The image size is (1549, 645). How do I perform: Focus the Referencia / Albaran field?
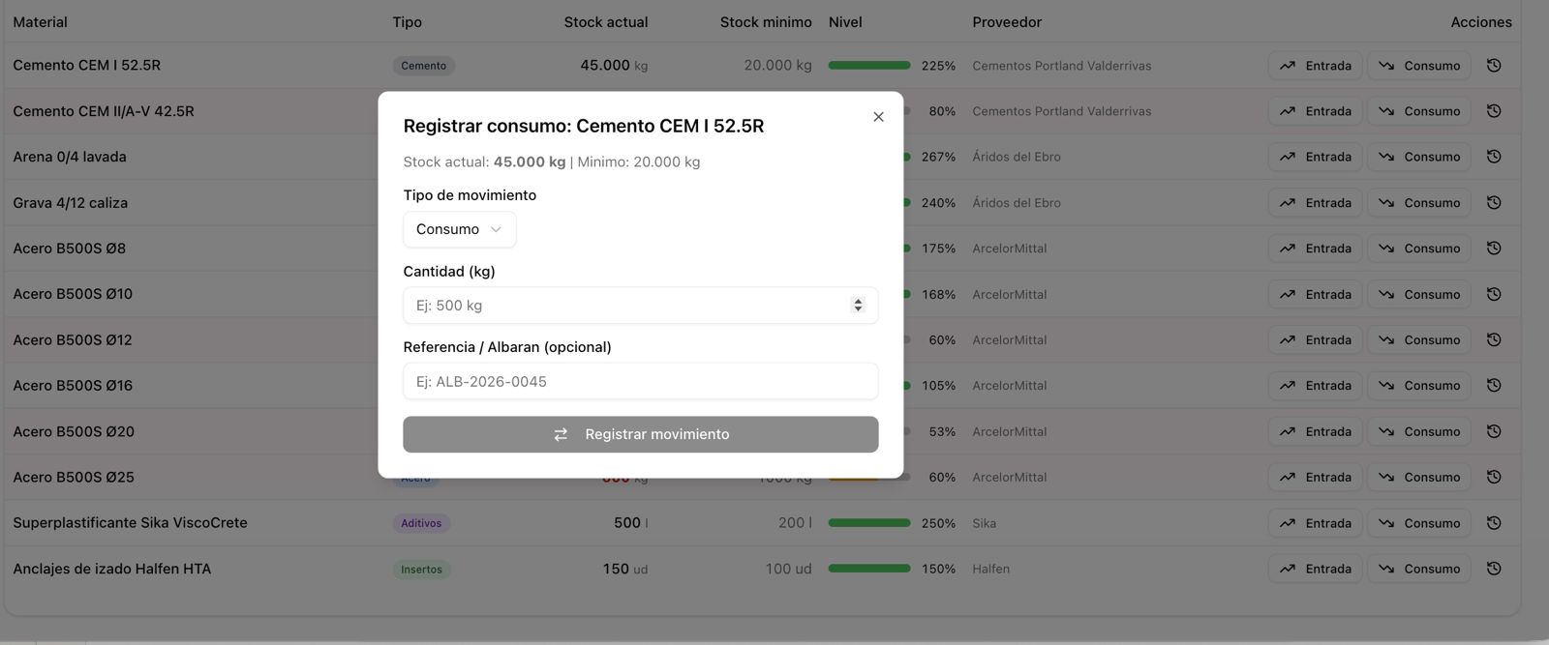coord(640,381)
